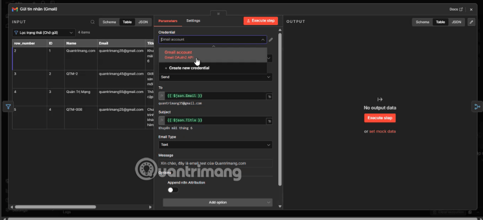The height and width of the screenshot is (220, 483).
Task: Open expression editor icon beside To field
Action: [270, 96]
